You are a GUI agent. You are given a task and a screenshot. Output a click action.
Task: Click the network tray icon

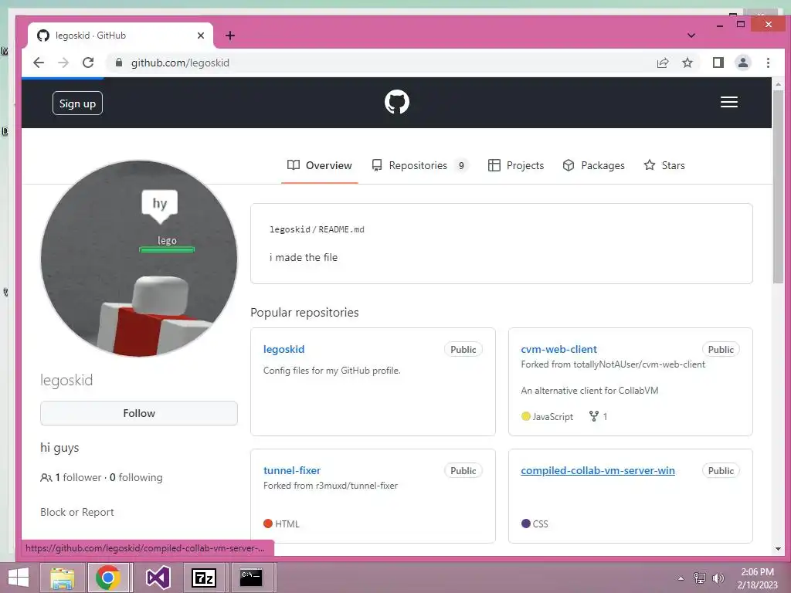pyautogui.click(x=699, y=578)
